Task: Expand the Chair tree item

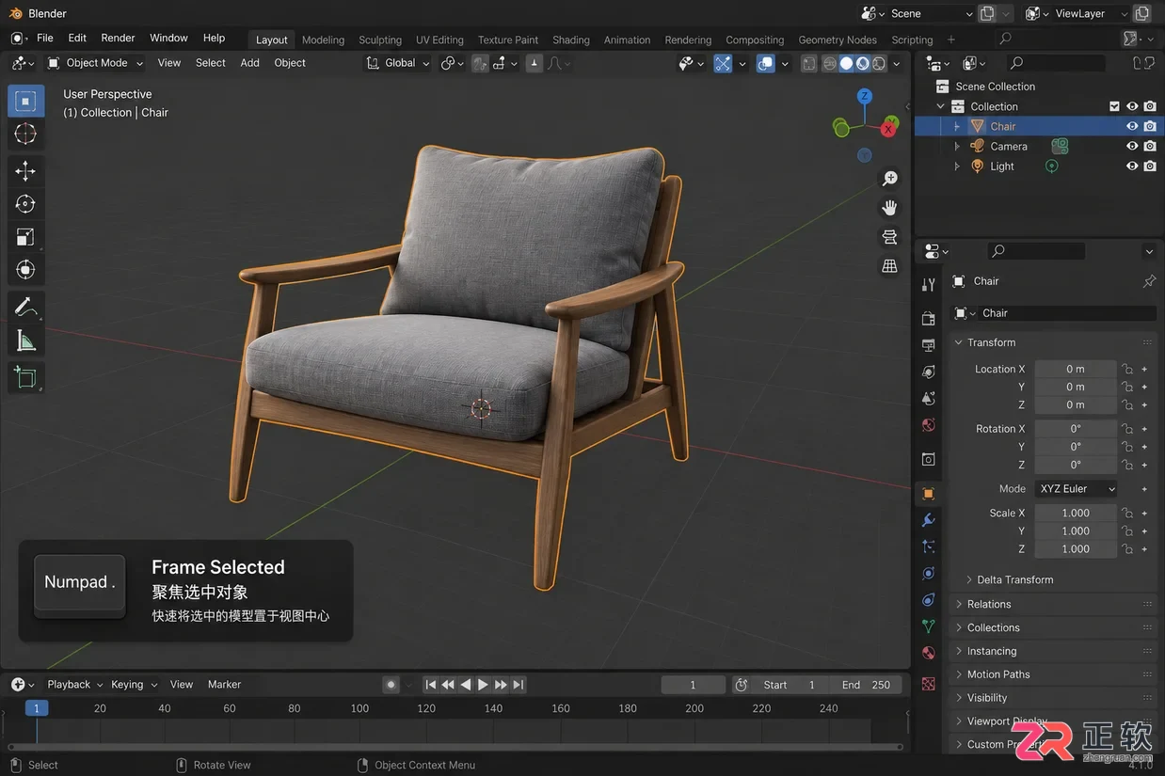Action: point(957,126)
